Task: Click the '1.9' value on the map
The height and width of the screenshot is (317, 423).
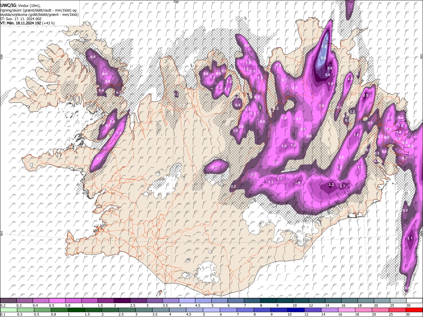Action: point(330,84)
